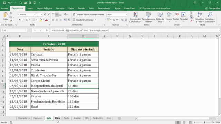
Task: Open font name Cambria dropdown
Action: tap(35, 14)
